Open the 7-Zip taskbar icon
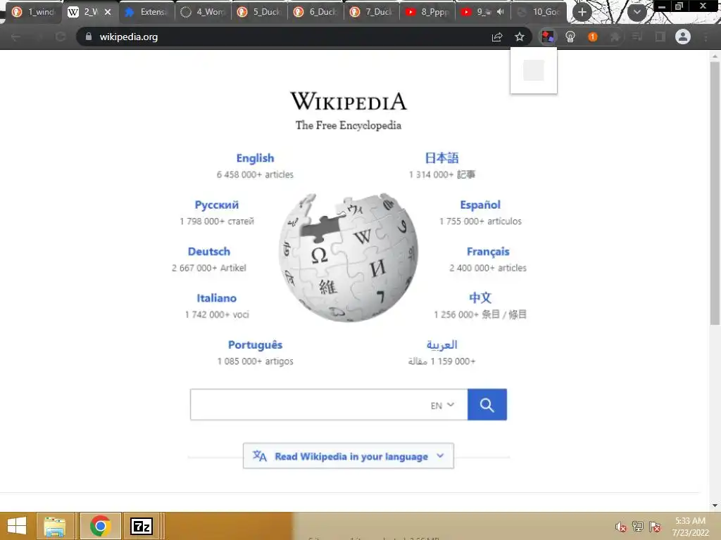This screenshot has height=540, width=721. point(142,526)
